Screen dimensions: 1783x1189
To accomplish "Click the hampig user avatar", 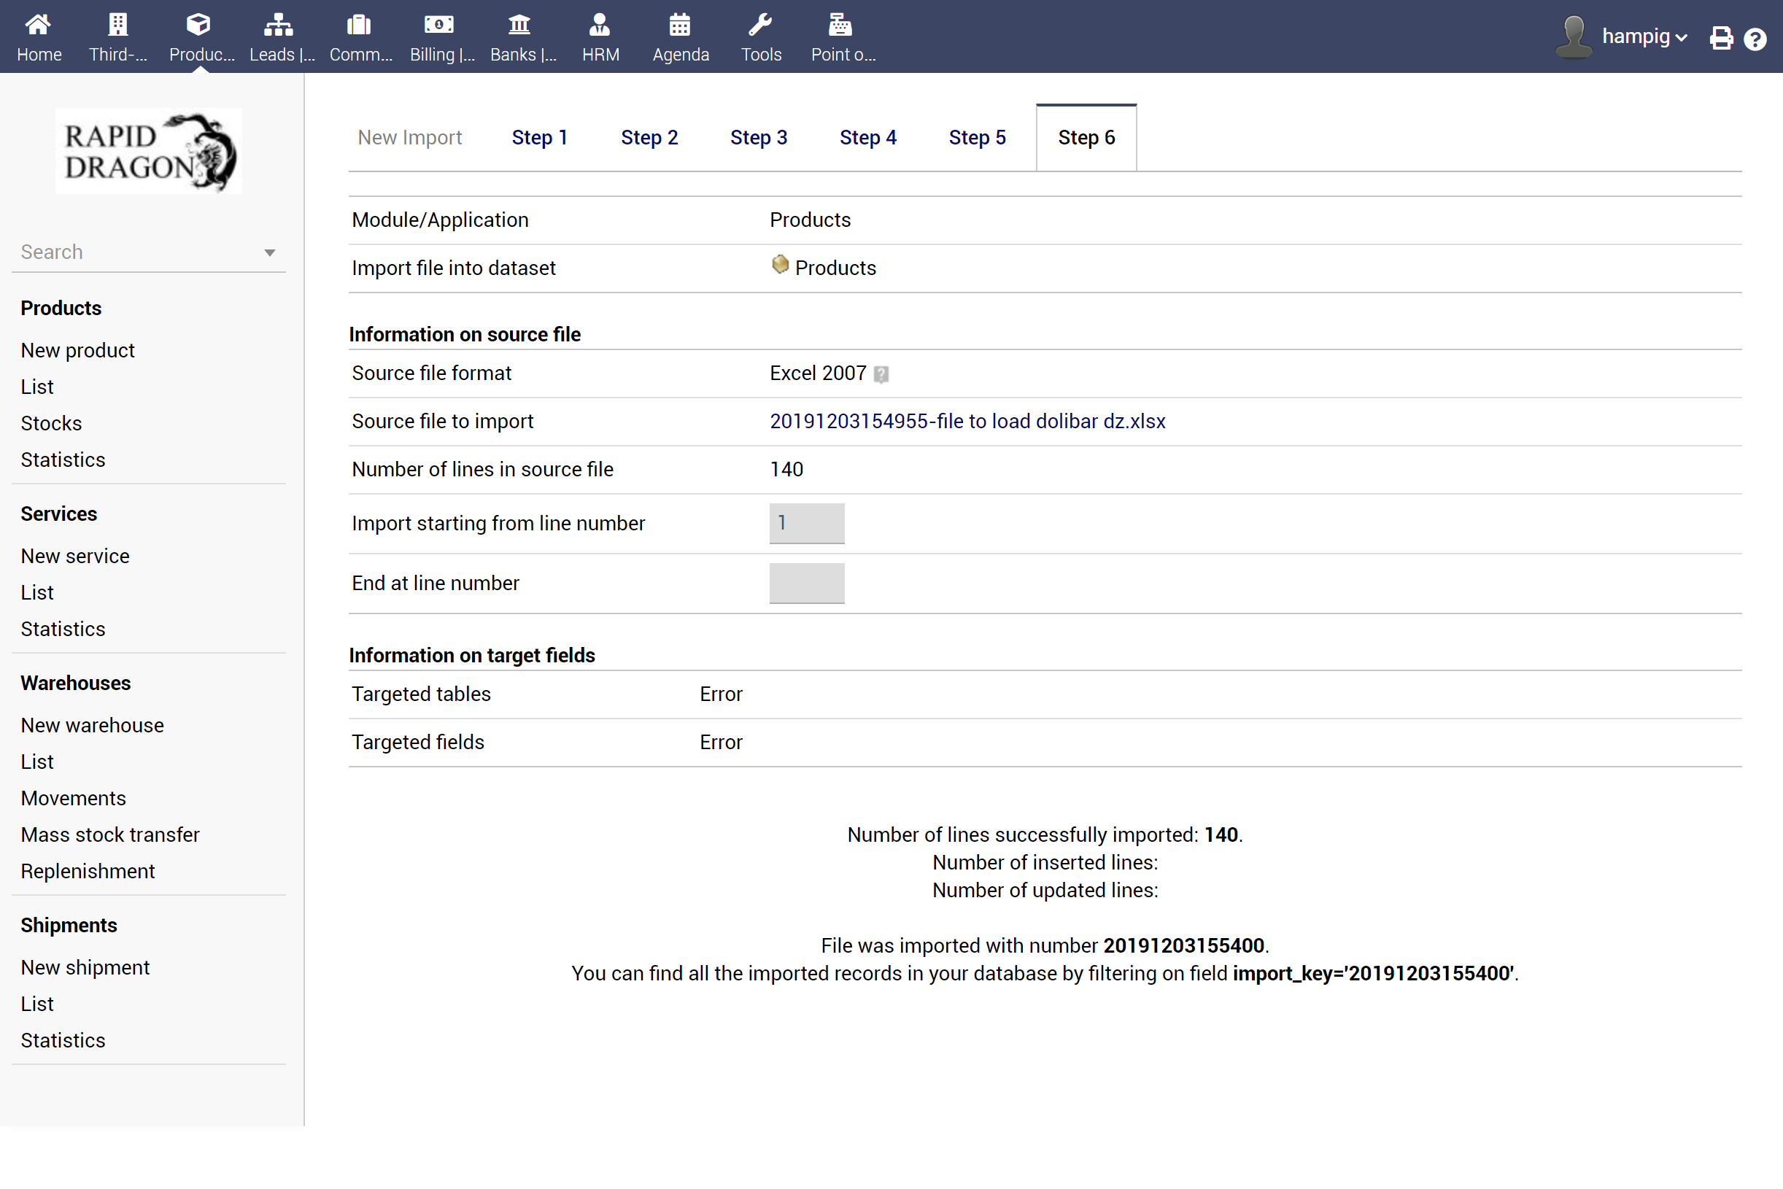I will pos(1574,36).
